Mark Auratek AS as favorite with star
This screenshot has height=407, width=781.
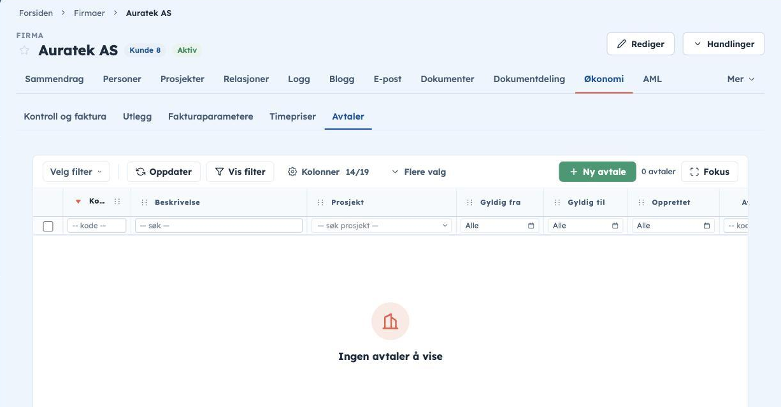click(x=24, y=50)
